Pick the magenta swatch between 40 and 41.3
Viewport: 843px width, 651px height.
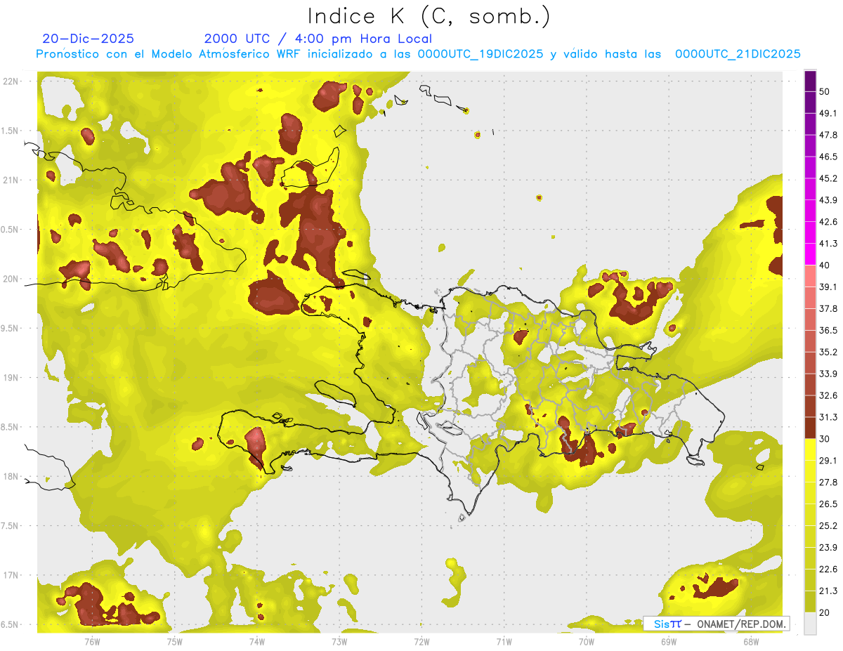tap(811, 254)
